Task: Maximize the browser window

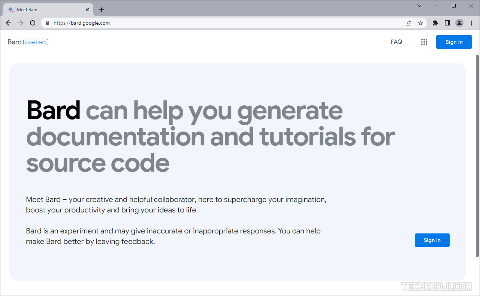Action: [x=454, y=6]
